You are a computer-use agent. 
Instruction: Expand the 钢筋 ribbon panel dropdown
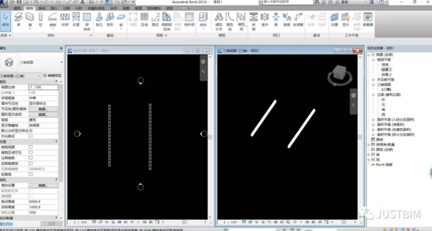pos(162,35)
